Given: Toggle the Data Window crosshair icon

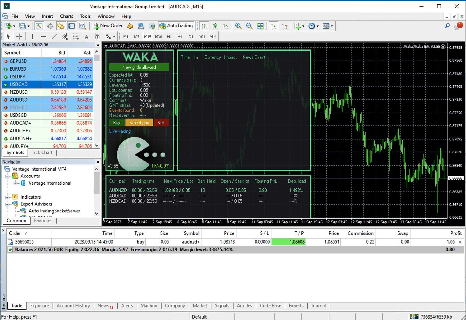Looking at the screenshot, I should [x=50, y=26].
